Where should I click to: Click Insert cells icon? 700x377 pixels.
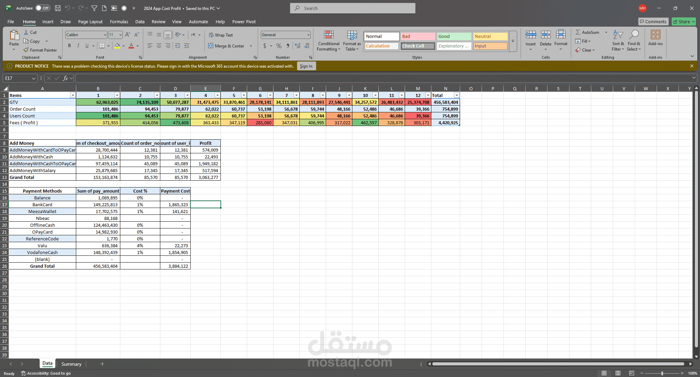click(x=530, y=34)
